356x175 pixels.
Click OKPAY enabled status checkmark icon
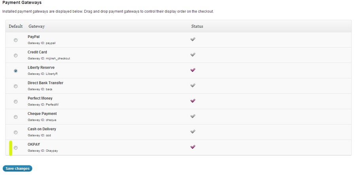click(x=193, y=147)
